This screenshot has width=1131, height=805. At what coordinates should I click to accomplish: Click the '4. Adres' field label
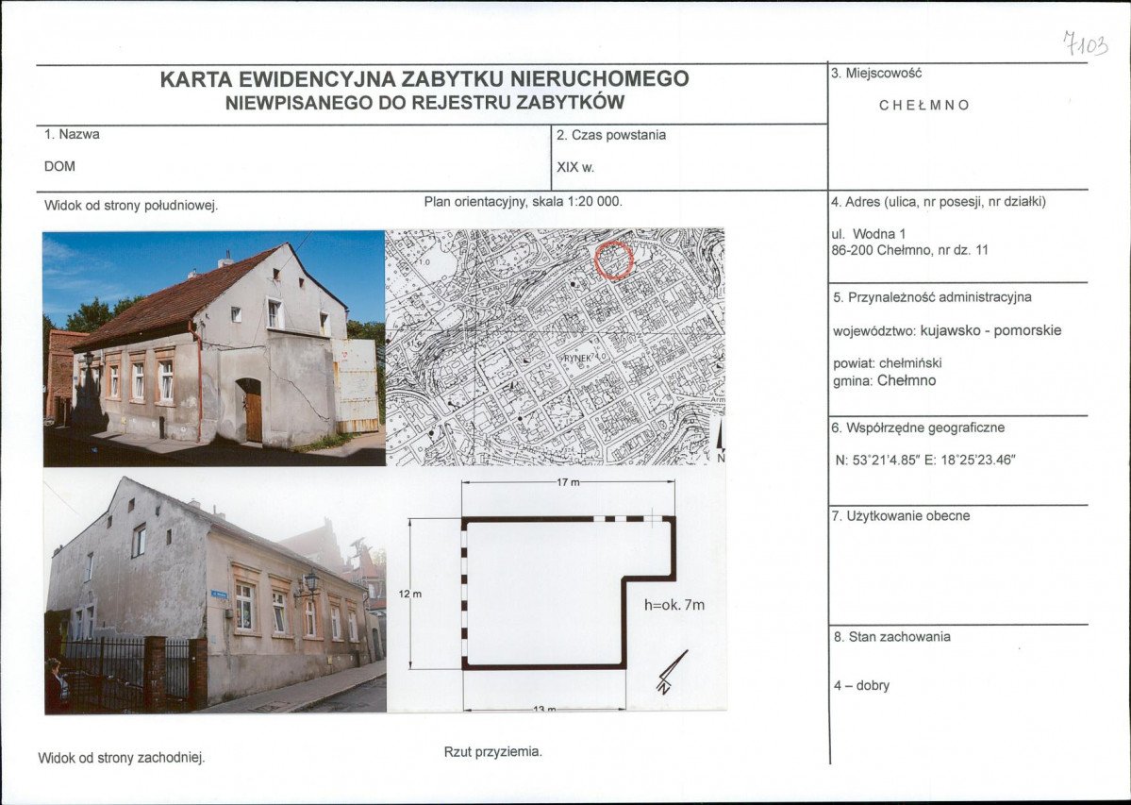point(939,202)
